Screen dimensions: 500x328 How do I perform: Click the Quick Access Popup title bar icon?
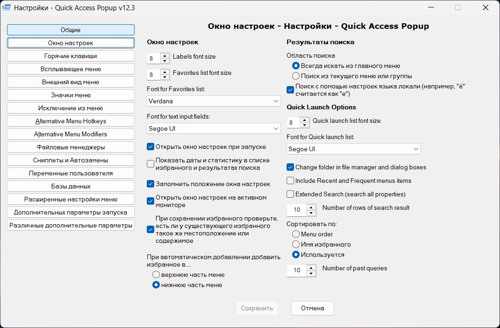tap(7, 7)
